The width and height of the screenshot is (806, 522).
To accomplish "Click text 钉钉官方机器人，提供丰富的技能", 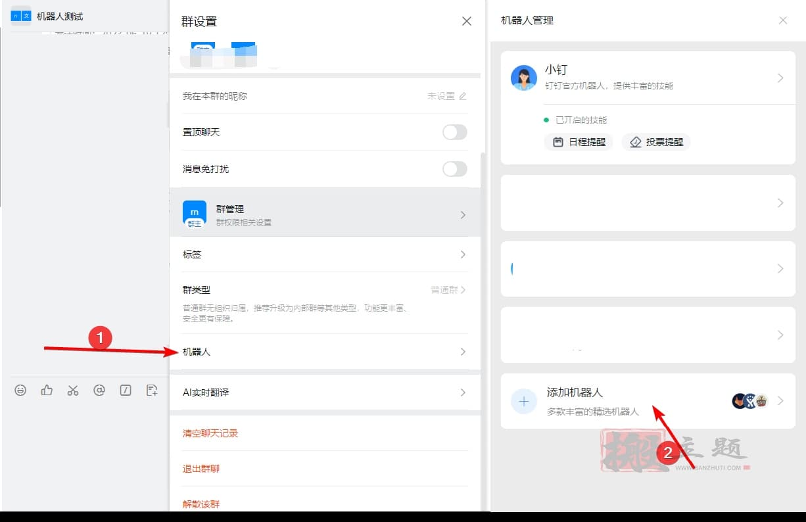I will point(609,86).
